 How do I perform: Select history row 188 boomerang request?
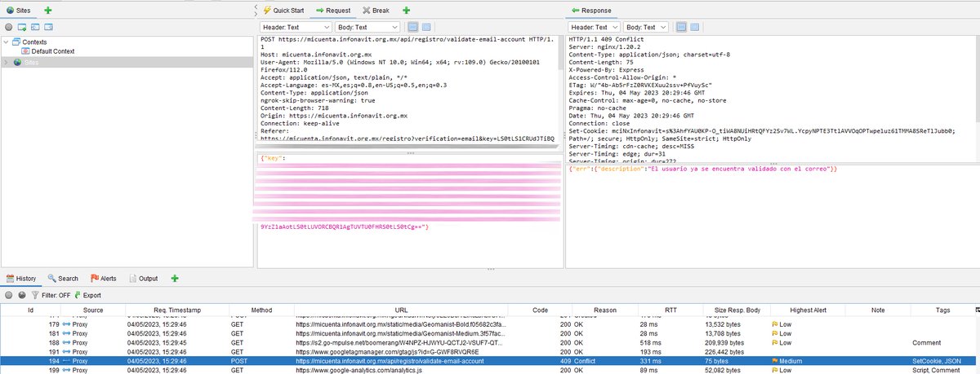pyautogui.click(x=488, y=341)
